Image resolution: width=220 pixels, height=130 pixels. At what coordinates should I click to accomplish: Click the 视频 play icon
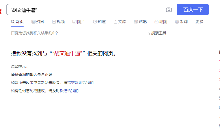pos(54,22)
